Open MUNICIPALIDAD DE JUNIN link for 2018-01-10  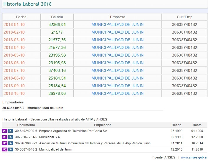(x=118, y=24)
